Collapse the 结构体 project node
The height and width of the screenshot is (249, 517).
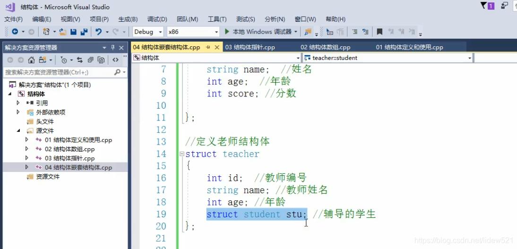tap(9, 94)
